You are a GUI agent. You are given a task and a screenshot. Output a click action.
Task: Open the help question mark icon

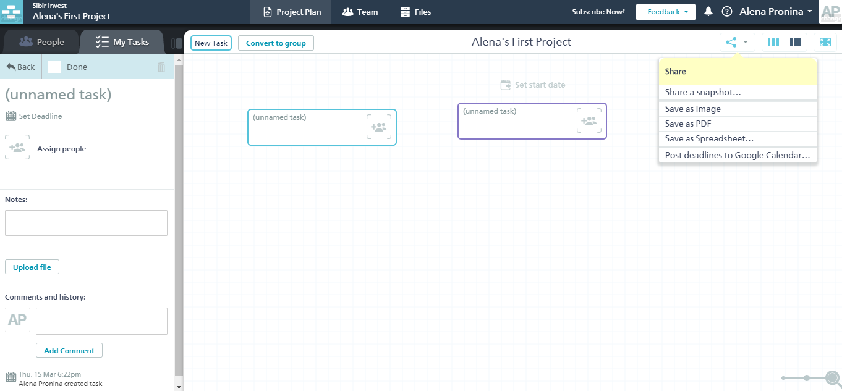(727, 12)
